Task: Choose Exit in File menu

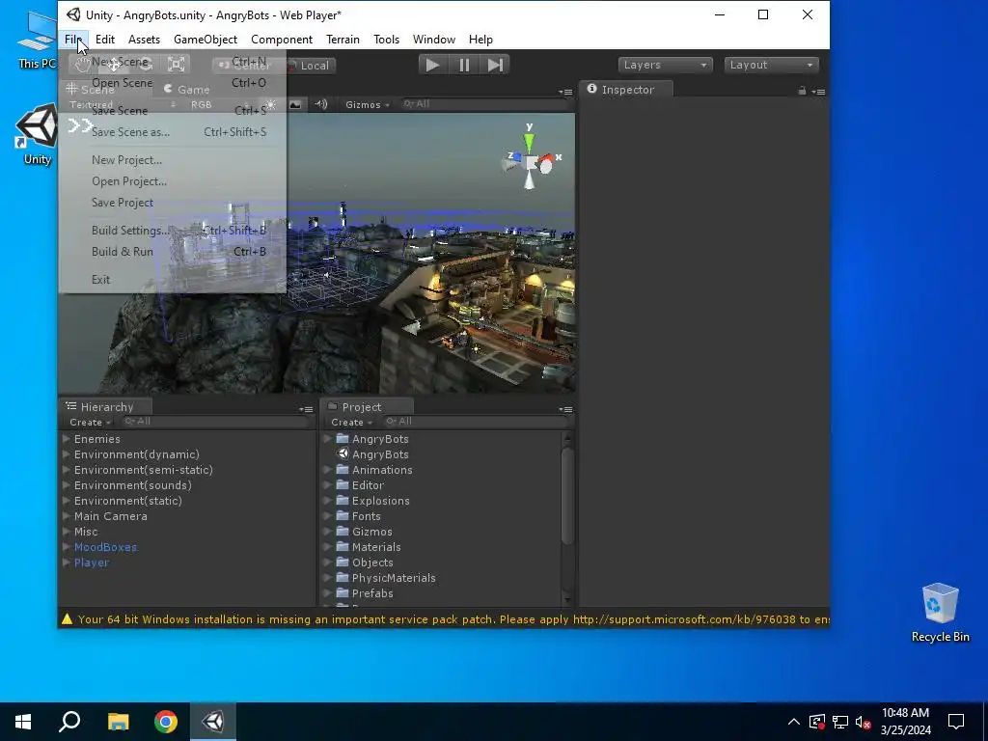Action: [100, 280]
